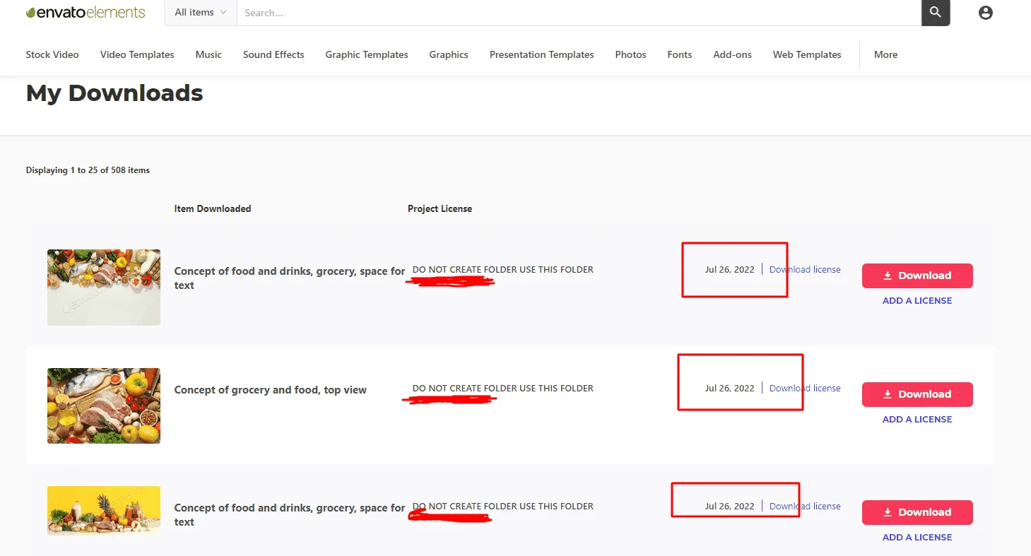Click first row's DO NOT CREATE FOLDER license text
The width and height of the screenshot is (1031, 556).
[503, 270]
